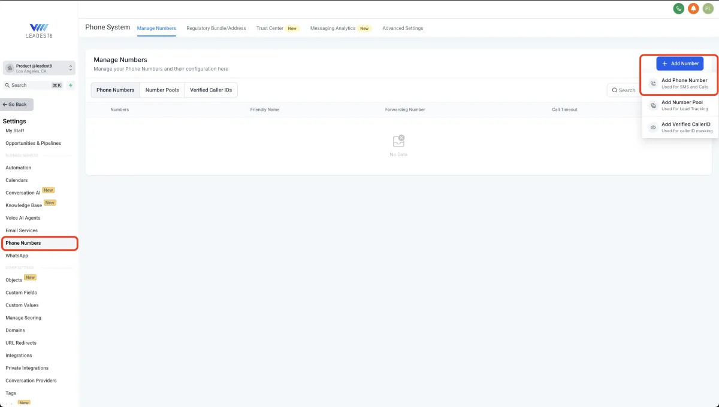Image resolution: width=719 pixels, height=407 pixels.
Task: Open the orange notifications bell
Action: pyautogui.click(x=693, y=8)
